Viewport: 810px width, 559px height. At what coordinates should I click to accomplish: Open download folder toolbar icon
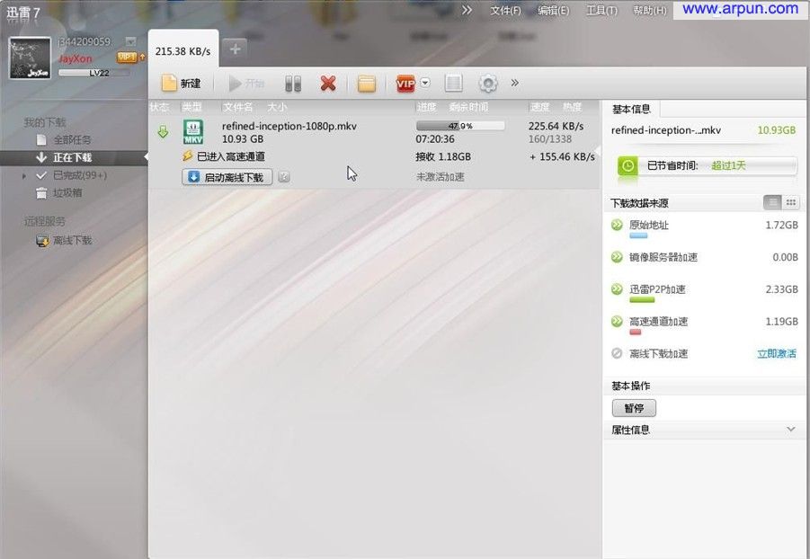pos(366,84)
